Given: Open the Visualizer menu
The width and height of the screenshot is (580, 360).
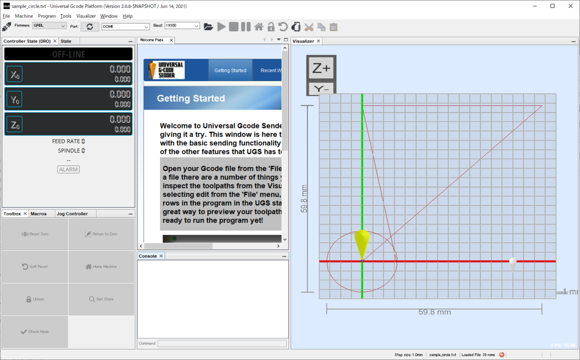Looking at the screenshot, I should (x=86, y=16).
